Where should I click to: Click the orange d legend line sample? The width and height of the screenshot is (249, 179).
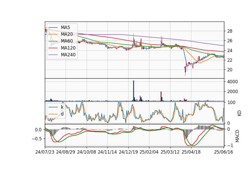tap(53, 114)
